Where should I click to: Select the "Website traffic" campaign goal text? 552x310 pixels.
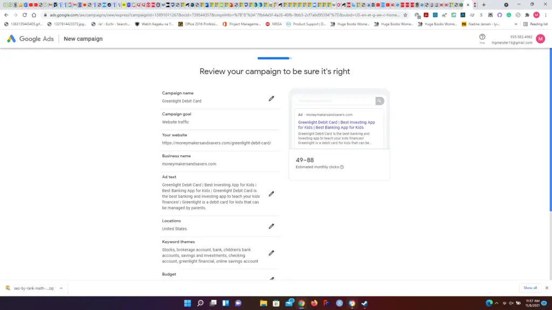click(175, 122)
